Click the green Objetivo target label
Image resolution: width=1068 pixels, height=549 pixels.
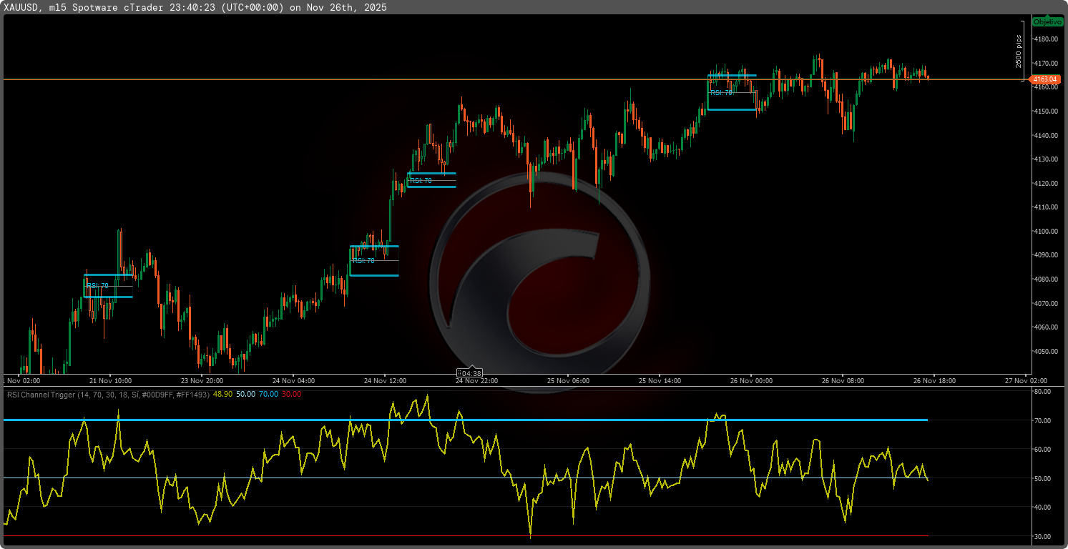point(1047,22)
